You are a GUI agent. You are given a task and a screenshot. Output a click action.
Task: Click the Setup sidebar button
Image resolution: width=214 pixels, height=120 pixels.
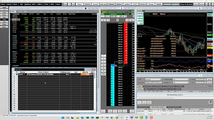click(x=4, y=7)
